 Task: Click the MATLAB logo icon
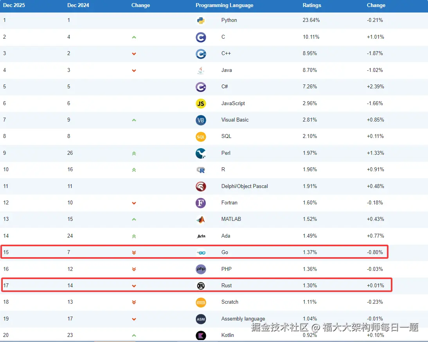coord(201,220)
